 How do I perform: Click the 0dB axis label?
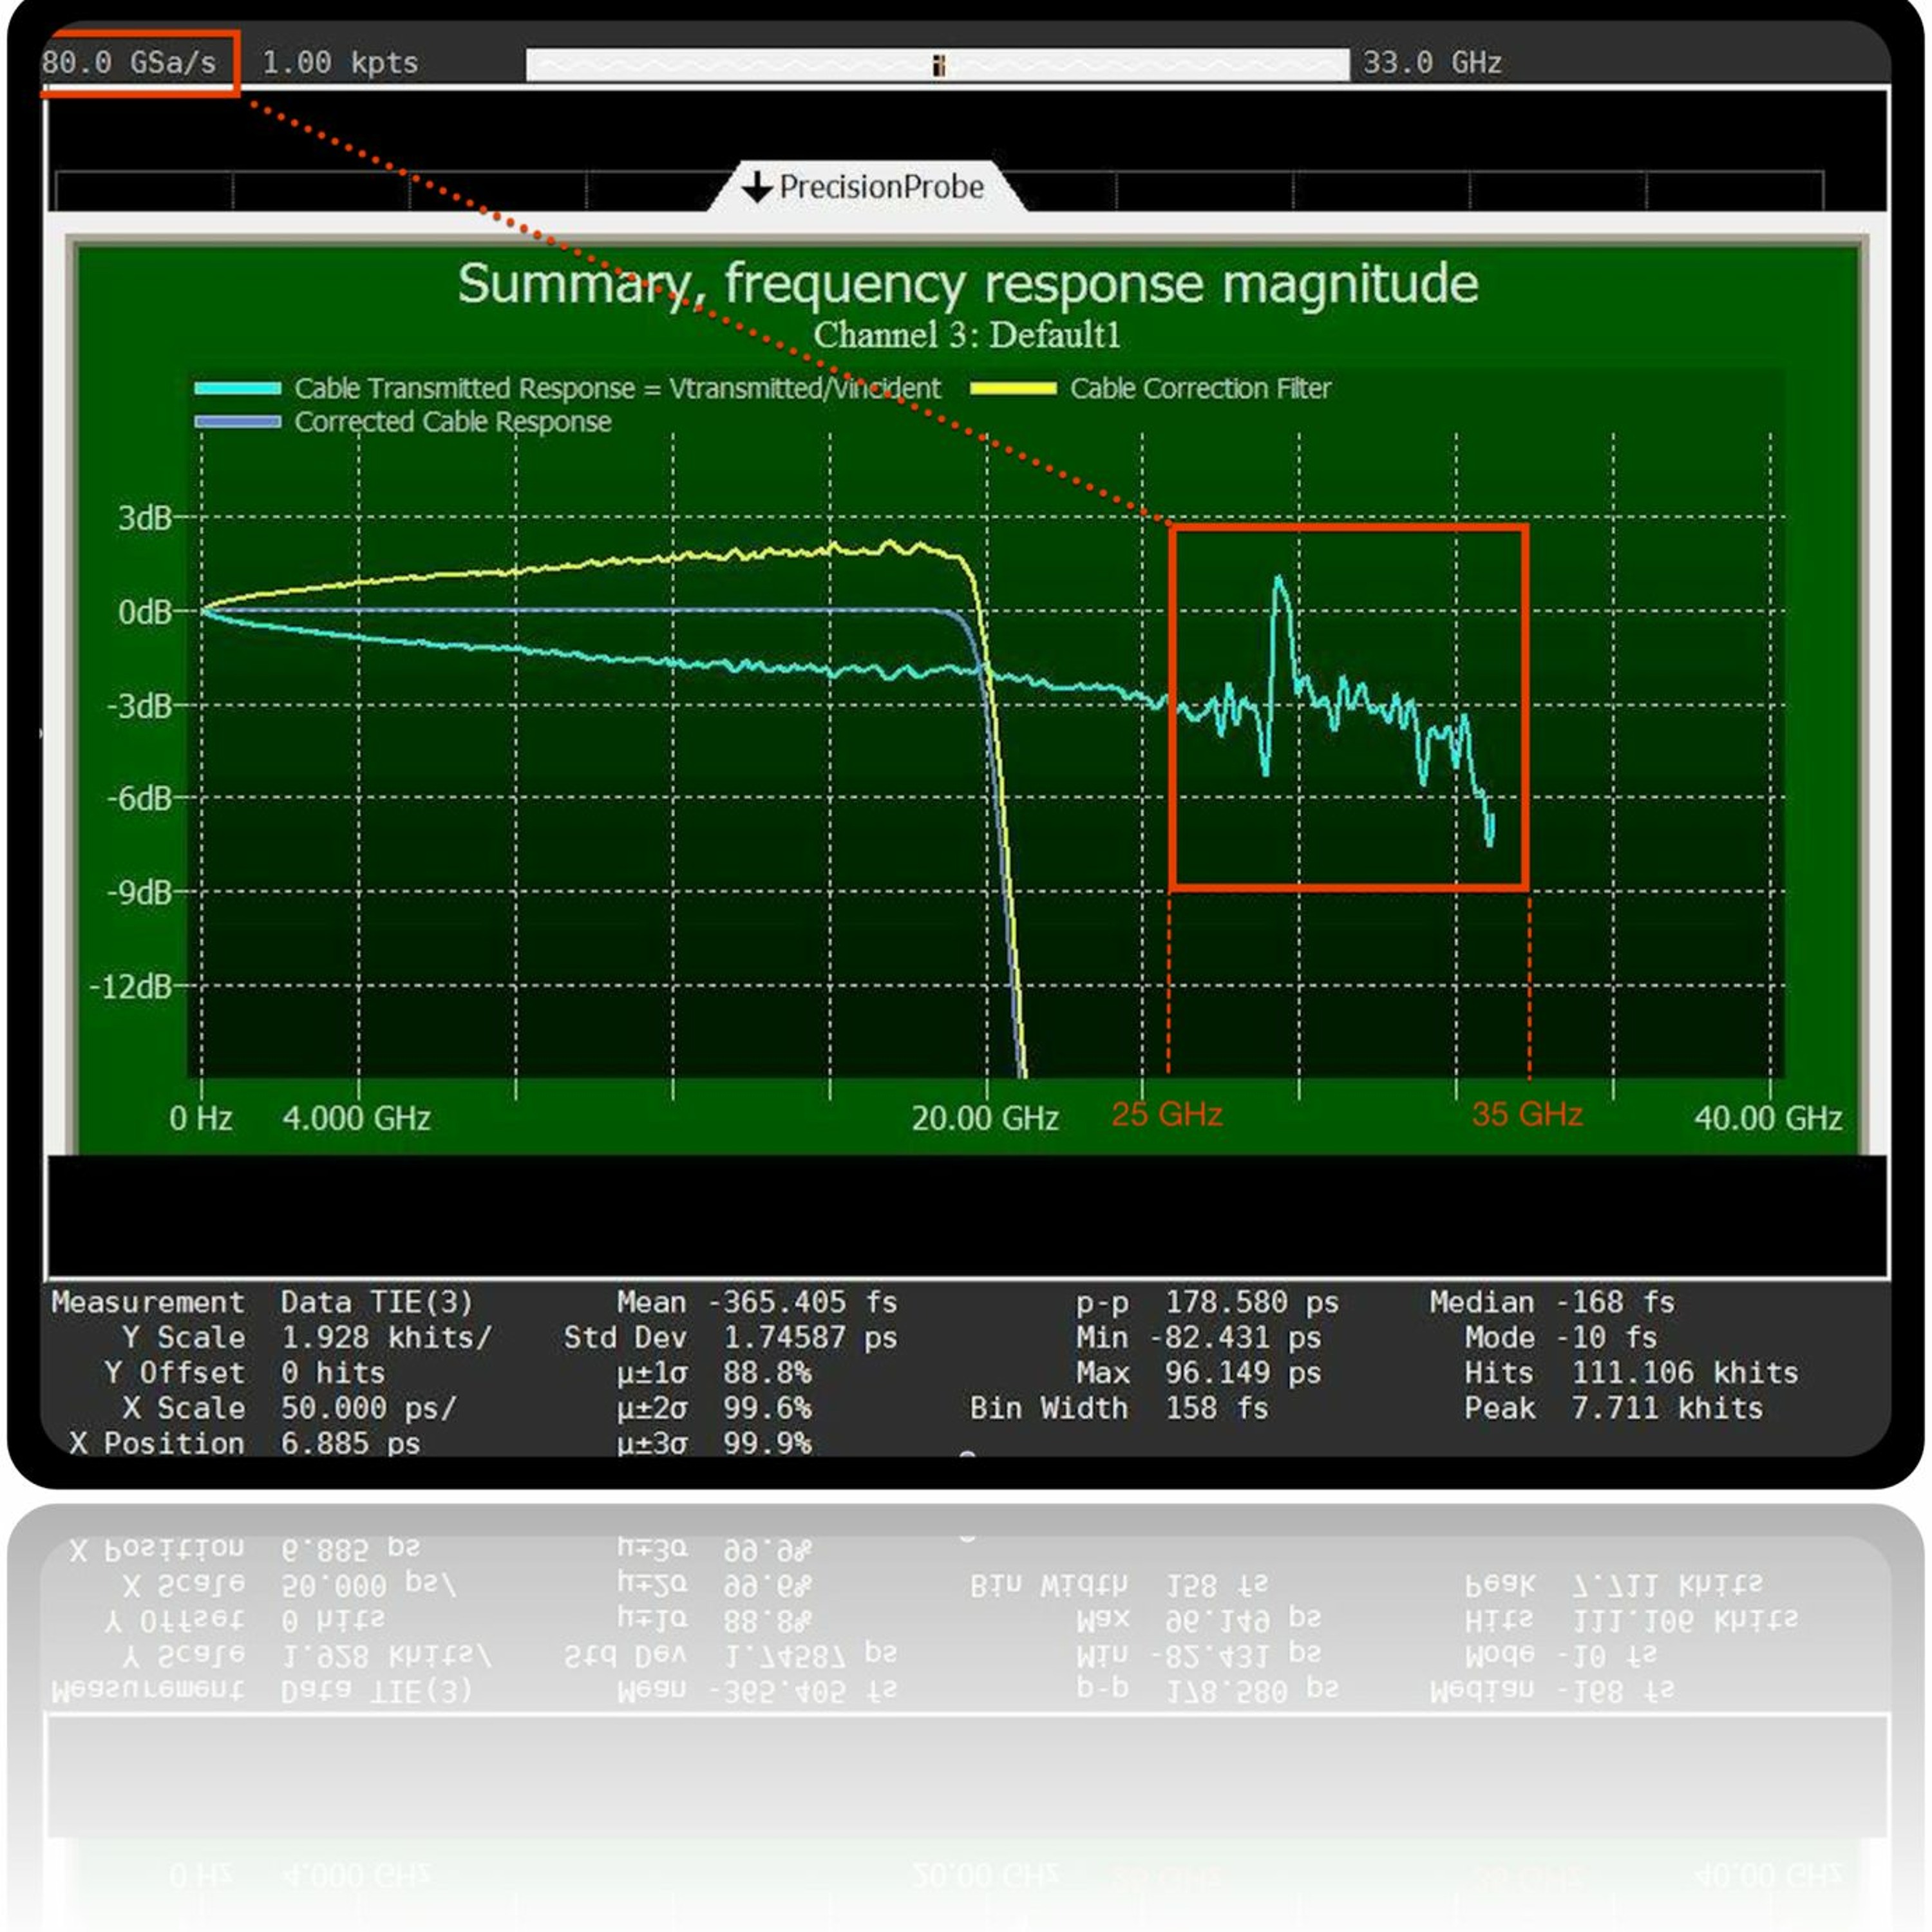145,611
